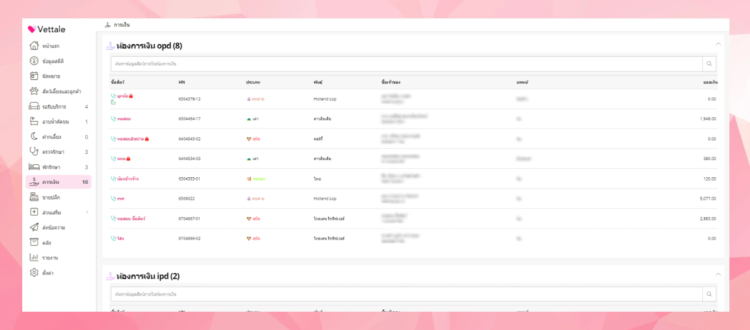750x330 pixels.
Task: Open pet ทดสอบ ชื่อสัตว์ link
Action: pos(131,218)
